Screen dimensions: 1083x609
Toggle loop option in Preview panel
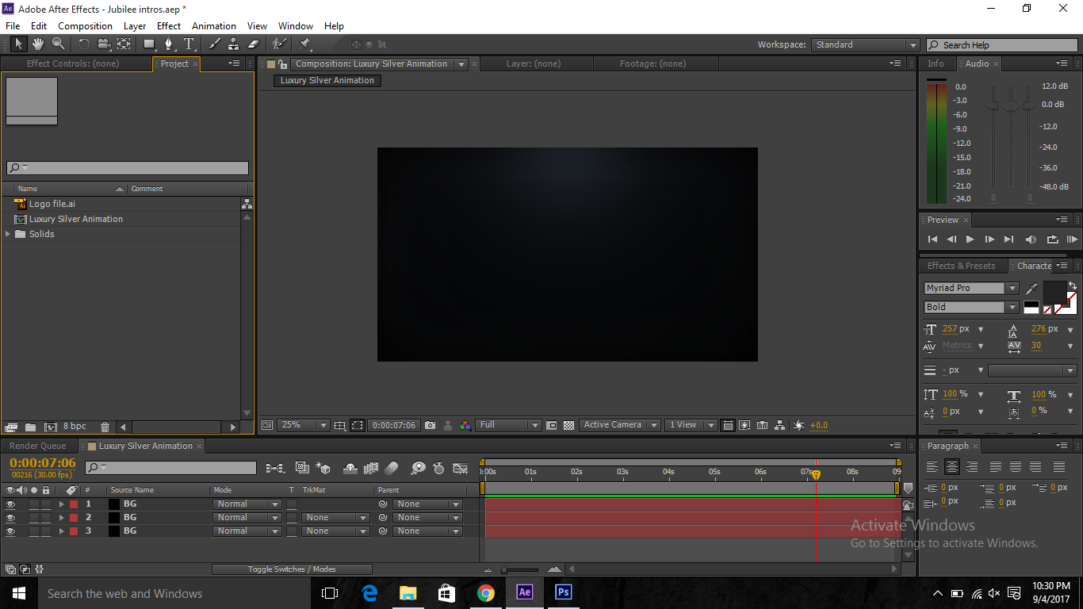click(x=1052, y=239)
